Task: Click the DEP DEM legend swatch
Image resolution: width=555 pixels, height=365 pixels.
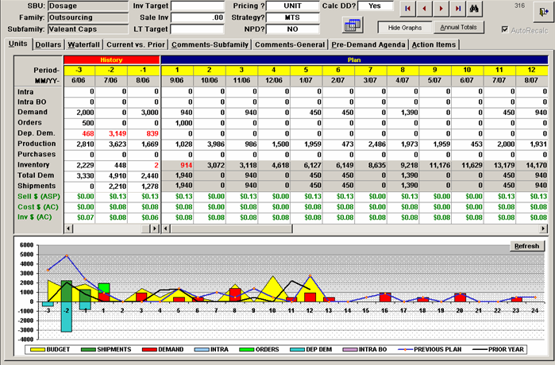Action: coord(297,350)
